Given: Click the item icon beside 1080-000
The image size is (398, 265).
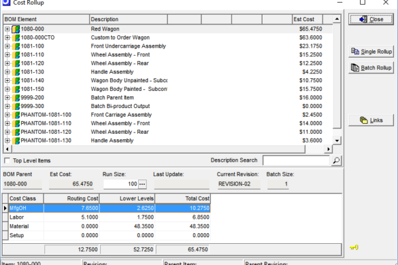Looking at the screenshot, I should [16, 29].
